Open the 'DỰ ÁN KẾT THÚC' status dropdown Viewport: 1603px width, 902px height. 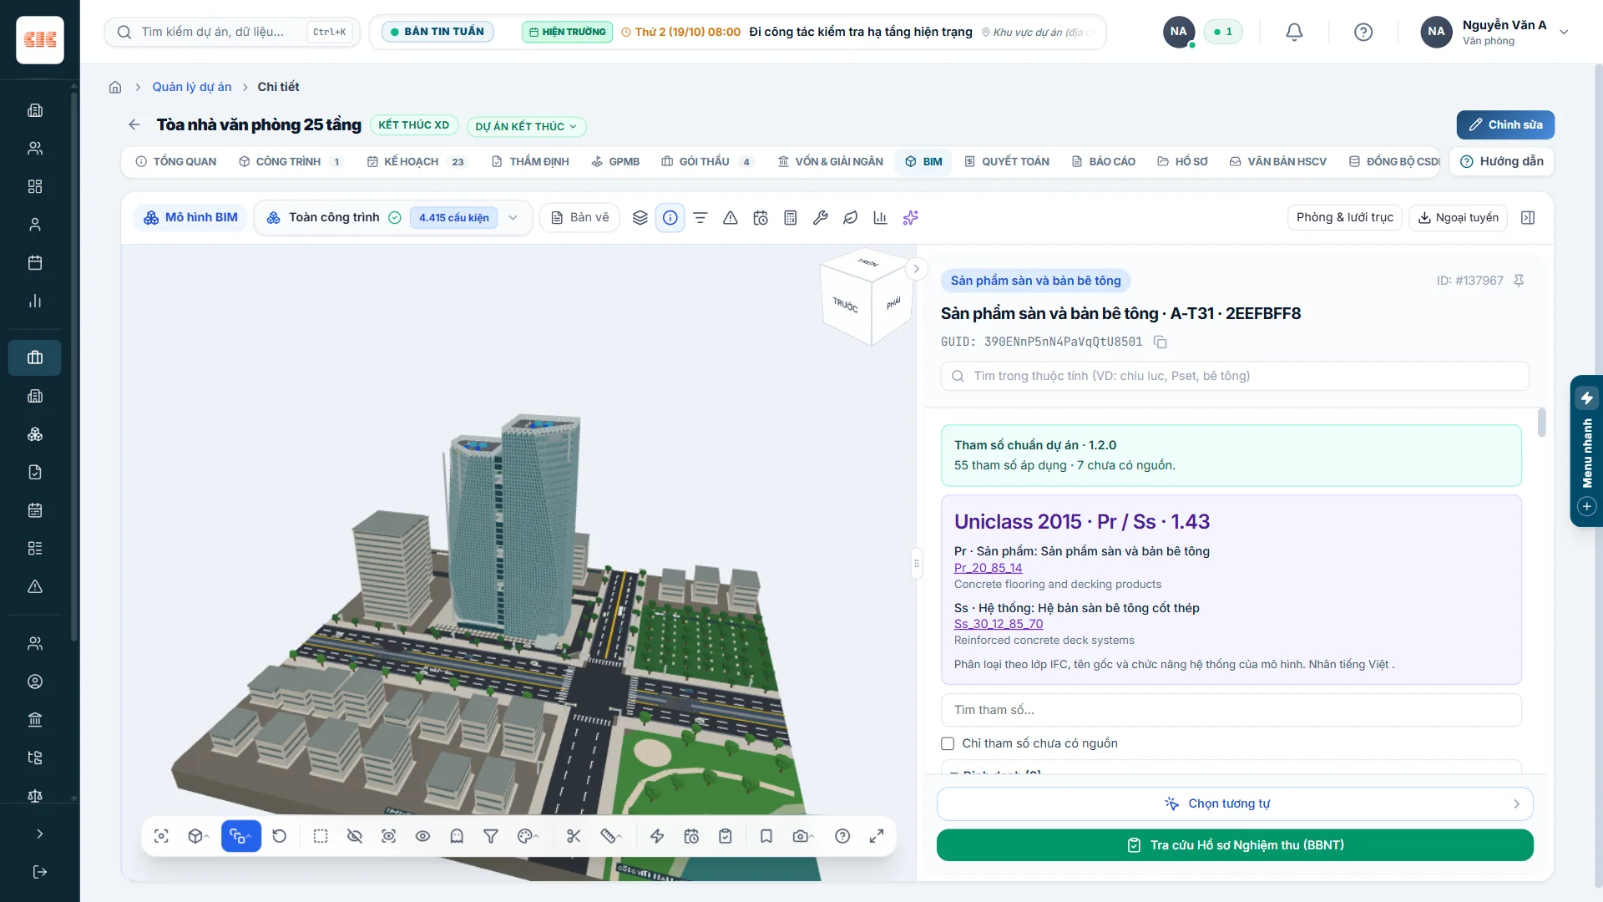tap(526, 126)
